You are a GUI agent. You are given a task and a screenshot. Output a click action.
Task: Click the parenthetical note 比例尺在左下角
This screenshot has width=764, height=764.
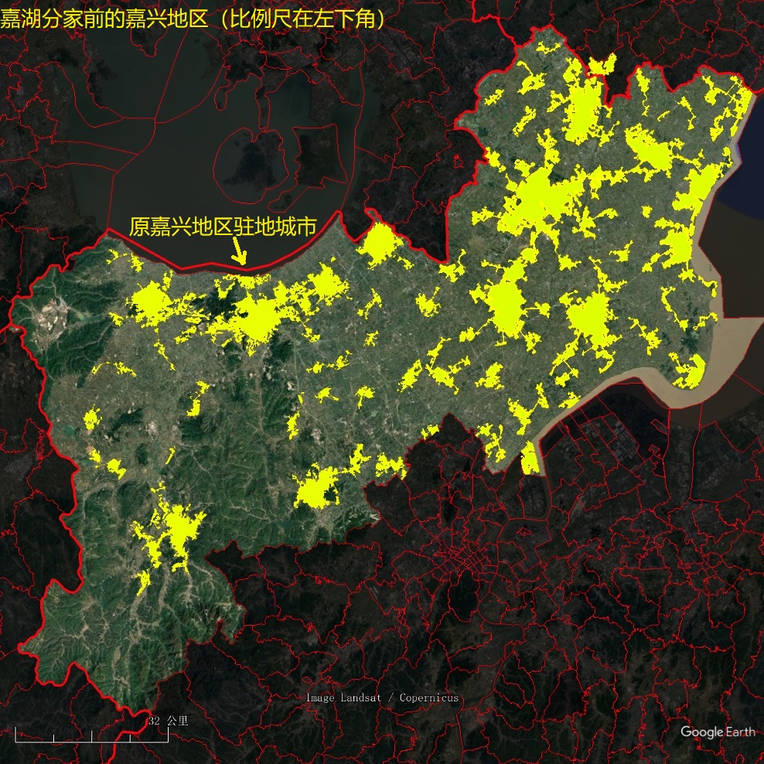302,19
